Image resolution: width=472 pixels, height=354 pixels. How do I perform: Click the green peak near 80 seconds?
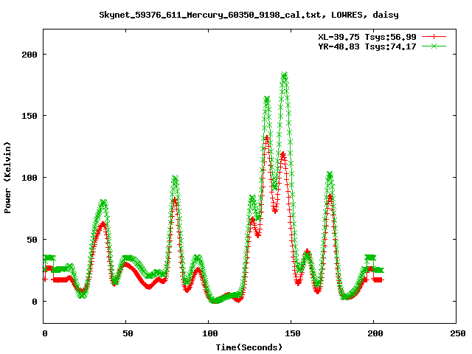click(175, 178)
